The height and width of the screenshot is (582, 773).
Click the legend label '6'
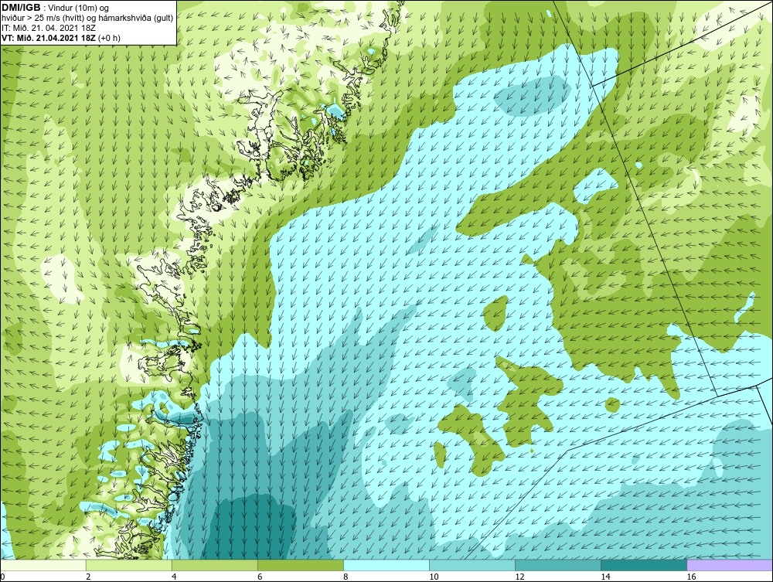tap(260, 577)
